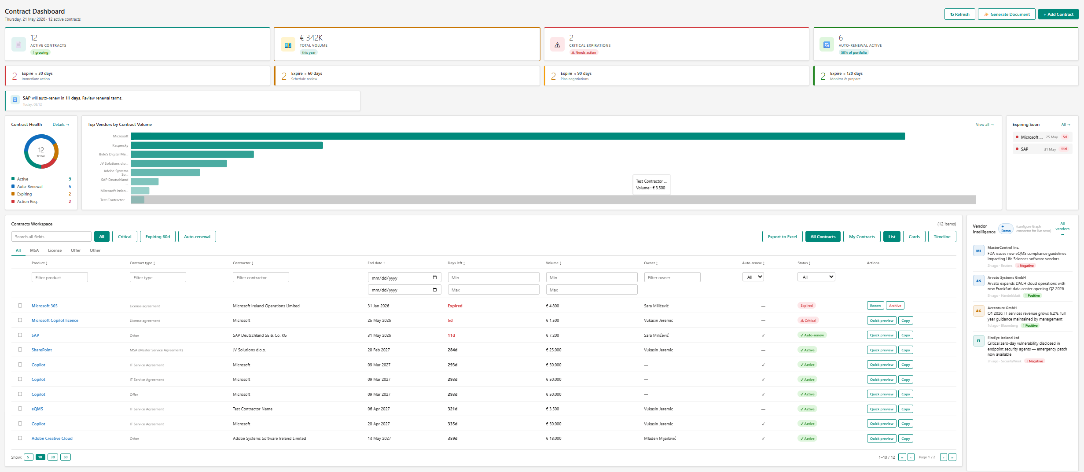The width and height of the screenshot is (1084, 472).
Task: Sort table by Status column
Action: coord(804,263)
